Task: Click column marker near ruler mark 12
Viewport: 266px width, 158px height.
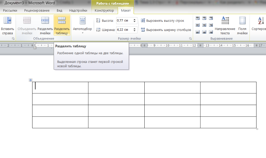Action: tap(200, 45)
